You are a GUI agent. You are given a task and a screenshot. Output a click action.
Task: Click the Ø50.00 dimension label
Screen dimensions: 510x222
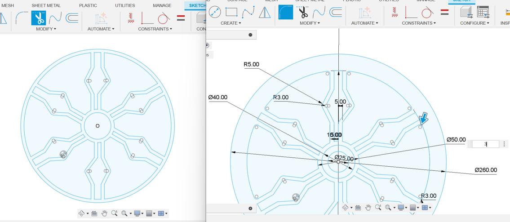pyautogui.click(x=456, y=140)
